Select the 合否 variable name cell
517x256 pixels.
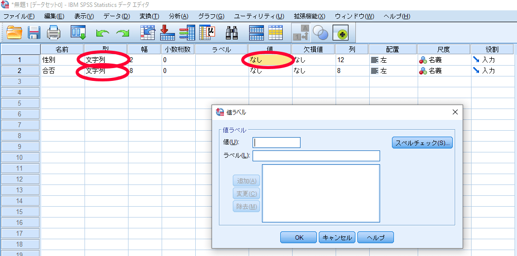pyautogui.click(x=62, y=71)
